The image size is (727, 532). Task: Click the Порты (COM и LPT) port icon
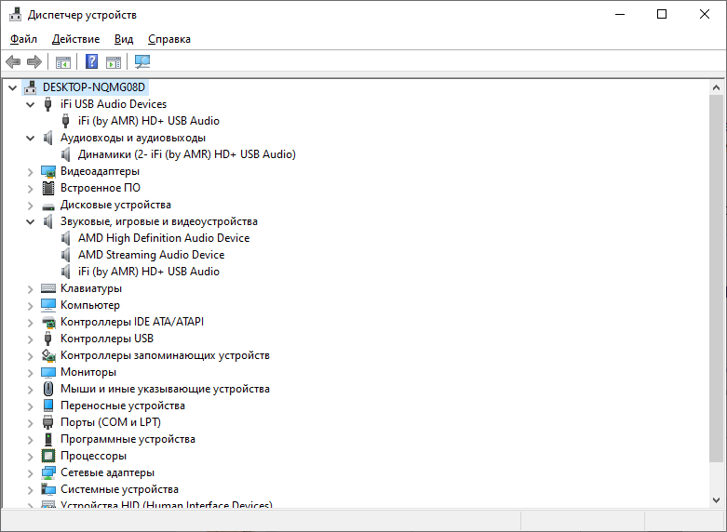click(47, 422)
